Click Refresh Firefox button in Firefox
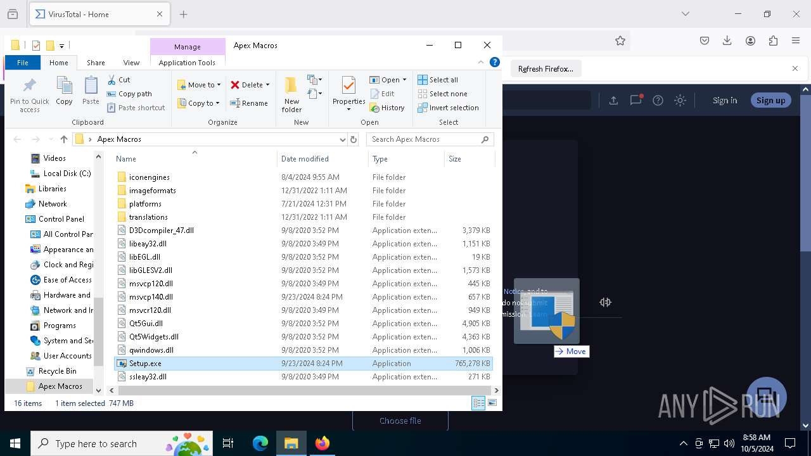Screen dimensions: 811x456 point(546,69)
